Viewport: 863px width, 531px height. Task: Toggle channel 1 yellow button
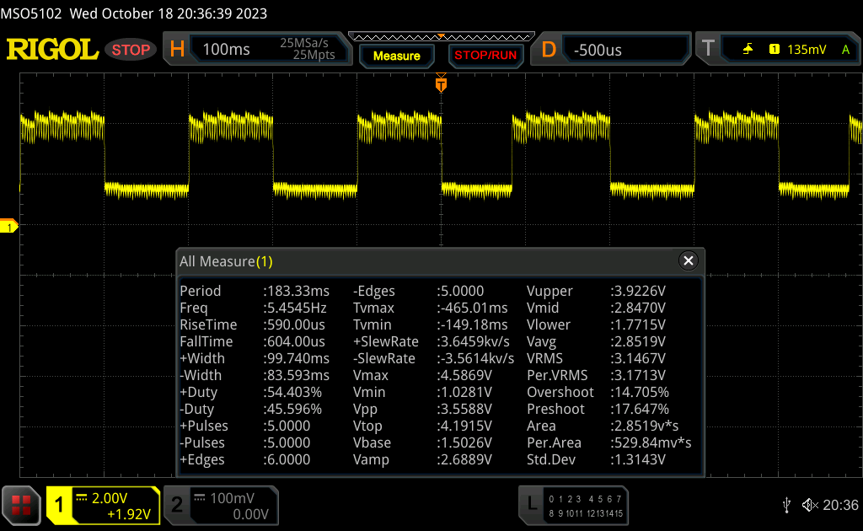tap(59, 505)
